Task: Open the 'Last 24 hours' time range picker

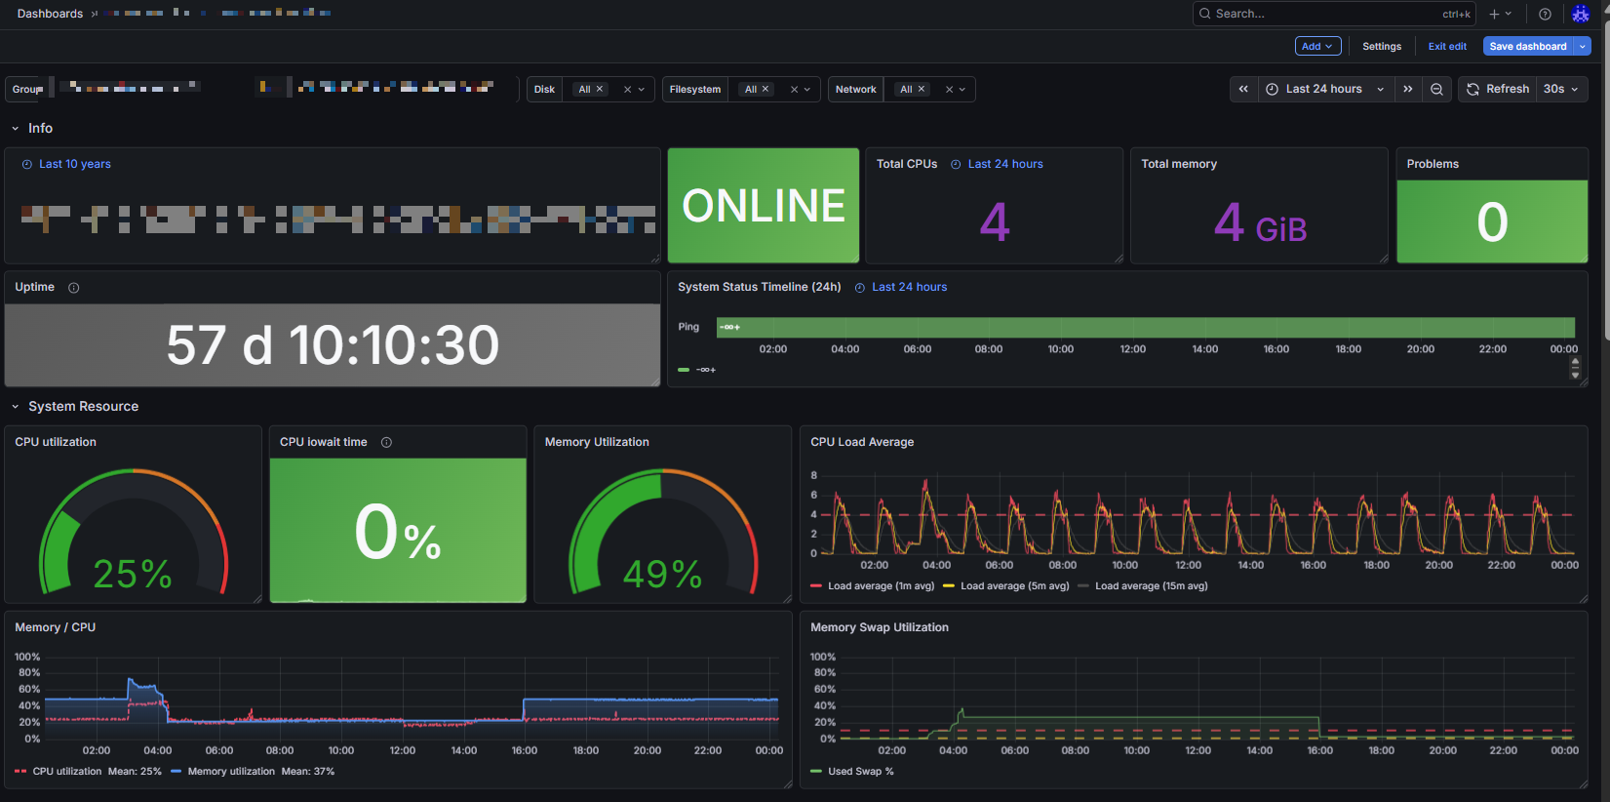Action: pos(1325,89)
